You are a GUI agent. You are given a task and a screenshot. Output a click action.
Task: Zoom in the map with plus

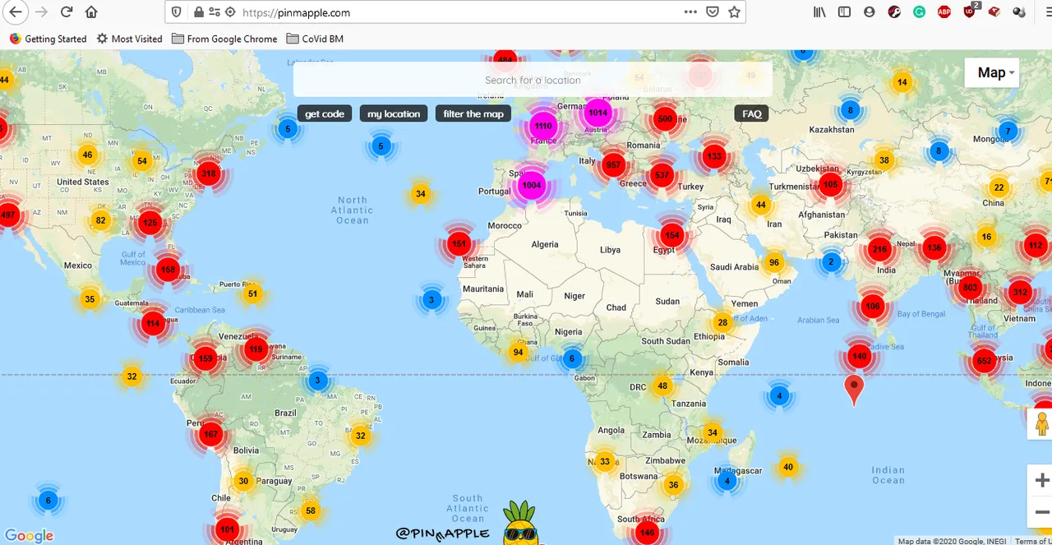[1042, 480]
